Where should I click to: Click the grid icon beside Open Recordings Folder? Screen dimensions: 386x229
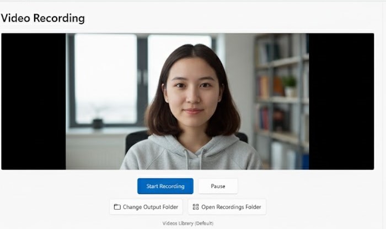[x=196, y=207]
